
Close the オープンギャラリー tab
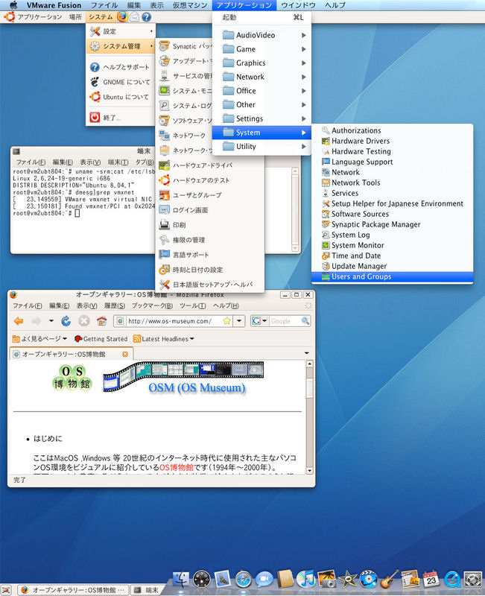125,354
